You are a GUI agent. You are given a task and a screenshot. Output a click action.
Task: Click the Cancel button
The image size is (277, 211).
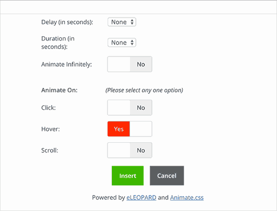pyautogui.click(x=167, y=176)
